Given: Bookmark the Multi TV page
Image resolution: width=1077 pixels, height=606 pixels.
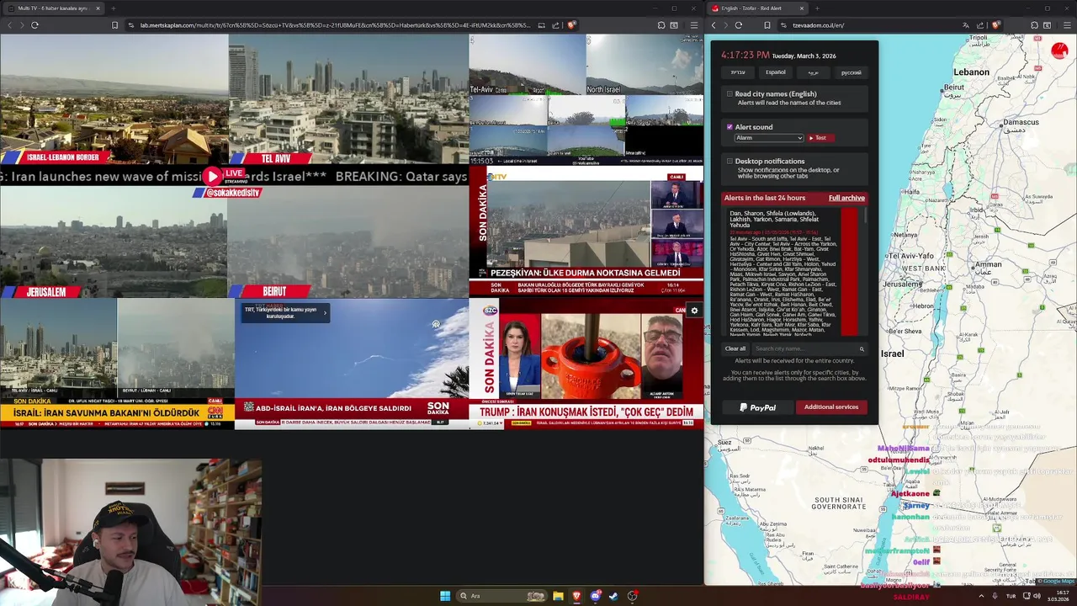Looking at the screenshot, I should tap(114, 25).
